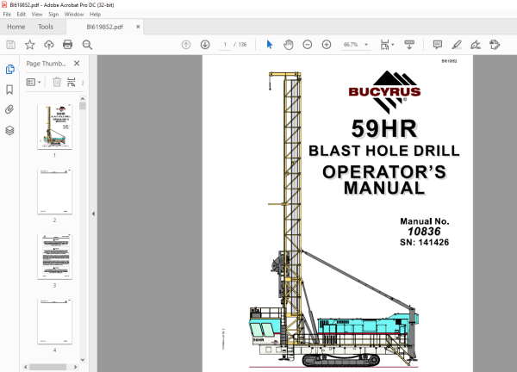The height and width of the screenshot is (372, 517).
Task: Delete selected page with trash icon
Action: 57,82
